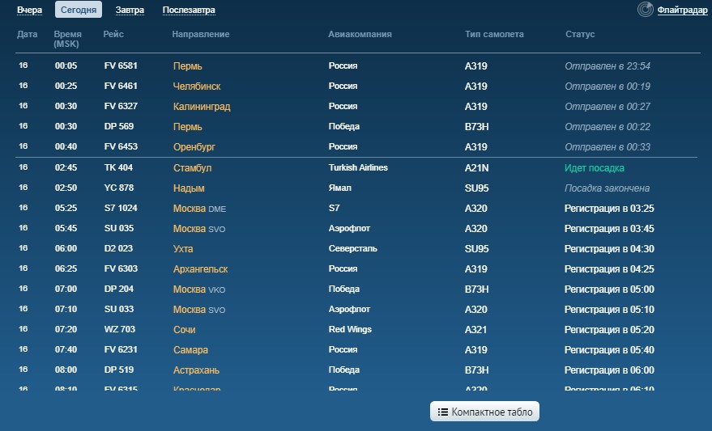712x431 pixels.
Task: Open the Флайтрадар link
Action: pos(682,10)
